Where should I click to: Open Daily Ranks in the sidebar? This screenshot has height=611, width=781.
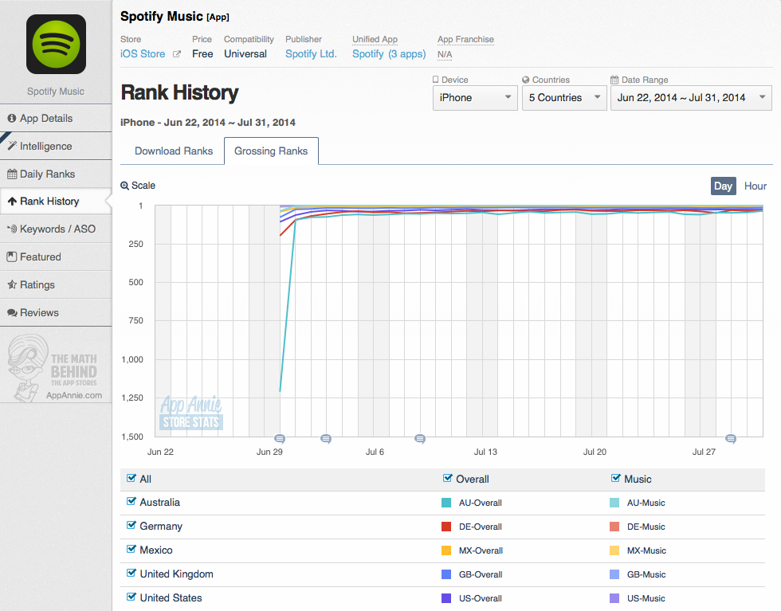(56, 174)
